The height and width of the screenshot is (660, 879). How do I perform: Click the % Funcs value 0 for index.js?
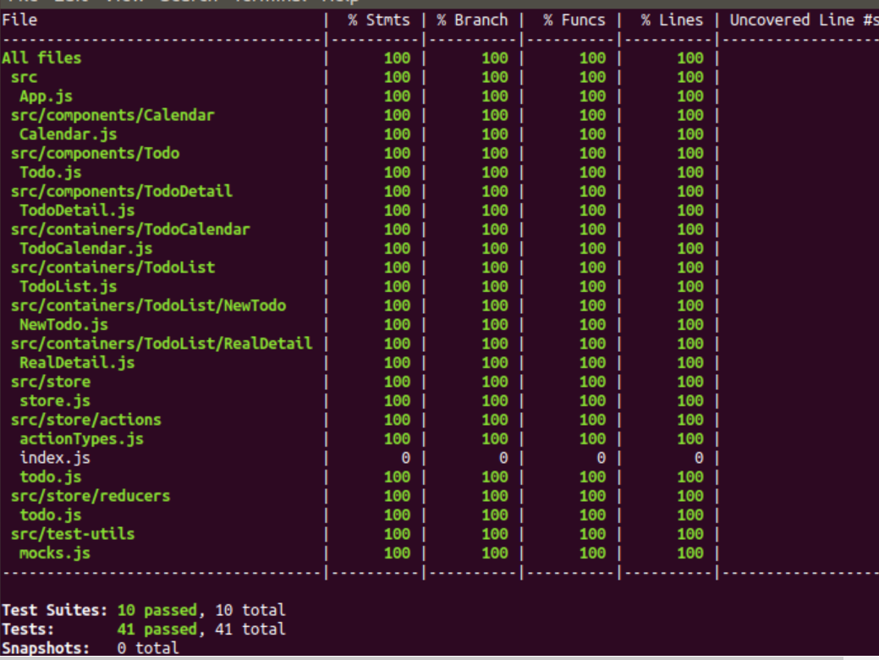pyautogui.click(x=601, y=458)
